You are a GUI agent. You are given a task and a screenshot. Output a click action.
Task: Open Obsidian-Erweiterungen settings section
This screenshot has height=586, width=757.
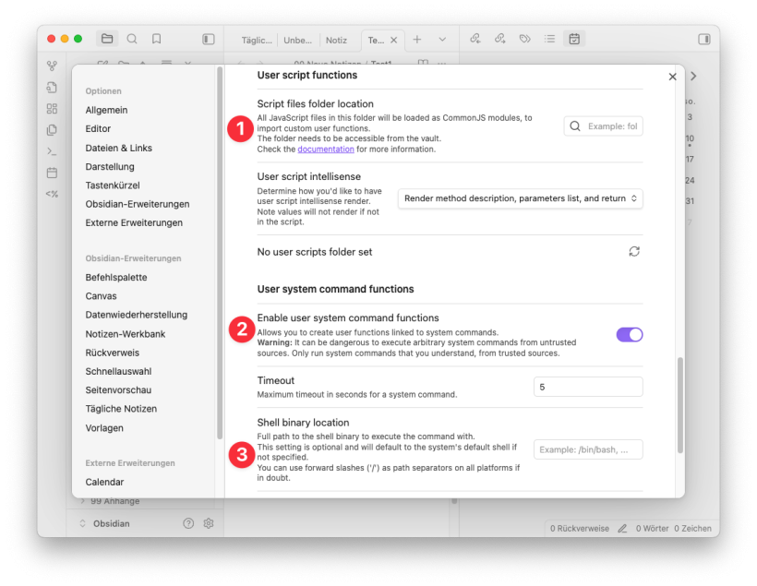point(138,204)
